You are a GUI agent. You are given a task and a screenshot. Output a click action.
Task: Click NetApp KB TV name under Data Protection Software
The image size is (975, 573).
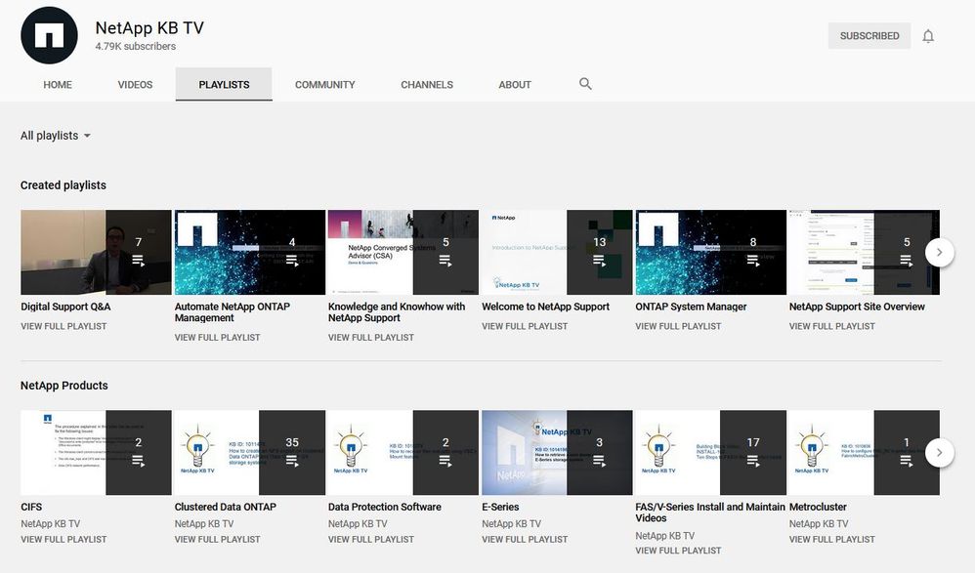pos(358,524)
